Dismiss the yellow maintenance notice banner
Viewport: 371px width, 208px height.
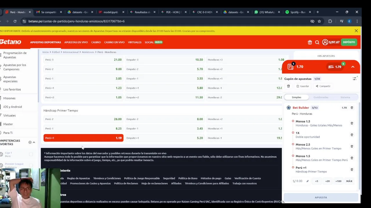pyautogui.click(x=356, y=31)
